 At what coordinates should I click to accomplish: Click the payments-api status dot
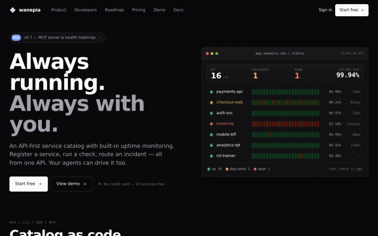pyautogui.click(x=211, y=92)
